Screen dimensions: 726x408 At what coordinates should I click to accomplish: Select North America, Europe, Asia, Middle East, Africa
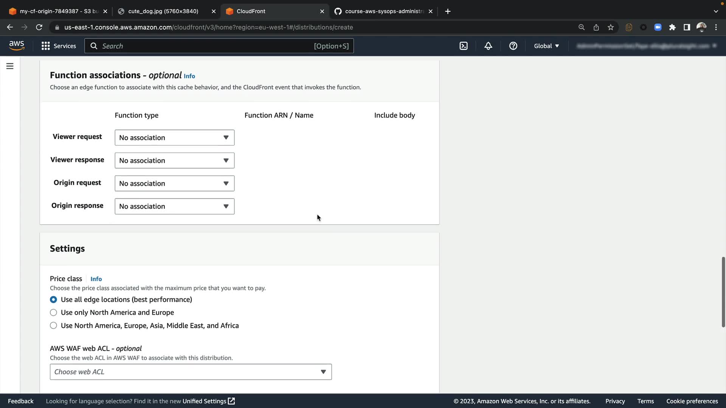tap(53, 326)
